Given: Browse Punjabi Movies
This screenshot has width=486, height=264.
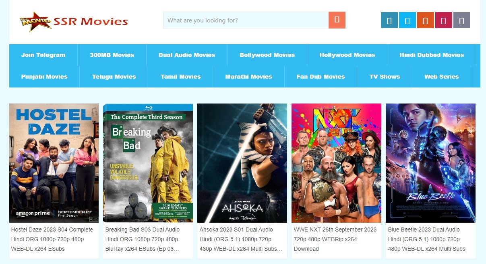Looking at the screenshot, I should coord(44,77).
